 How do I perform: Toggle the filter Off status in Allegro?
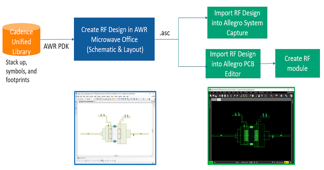[274, 162]
